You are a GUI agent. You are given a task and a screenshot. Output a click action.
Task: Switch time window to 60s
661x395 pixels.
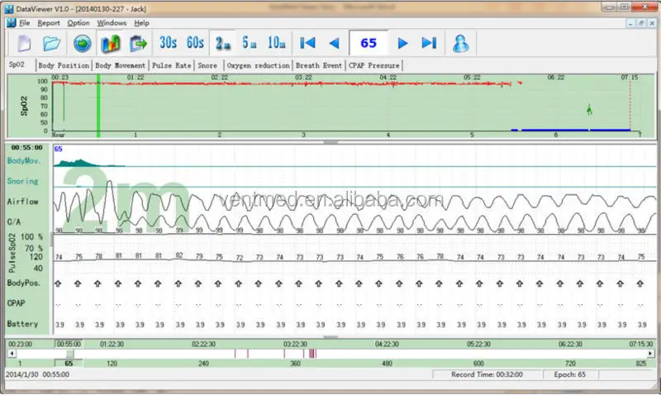pyautogui.click(x=195, y=43)
